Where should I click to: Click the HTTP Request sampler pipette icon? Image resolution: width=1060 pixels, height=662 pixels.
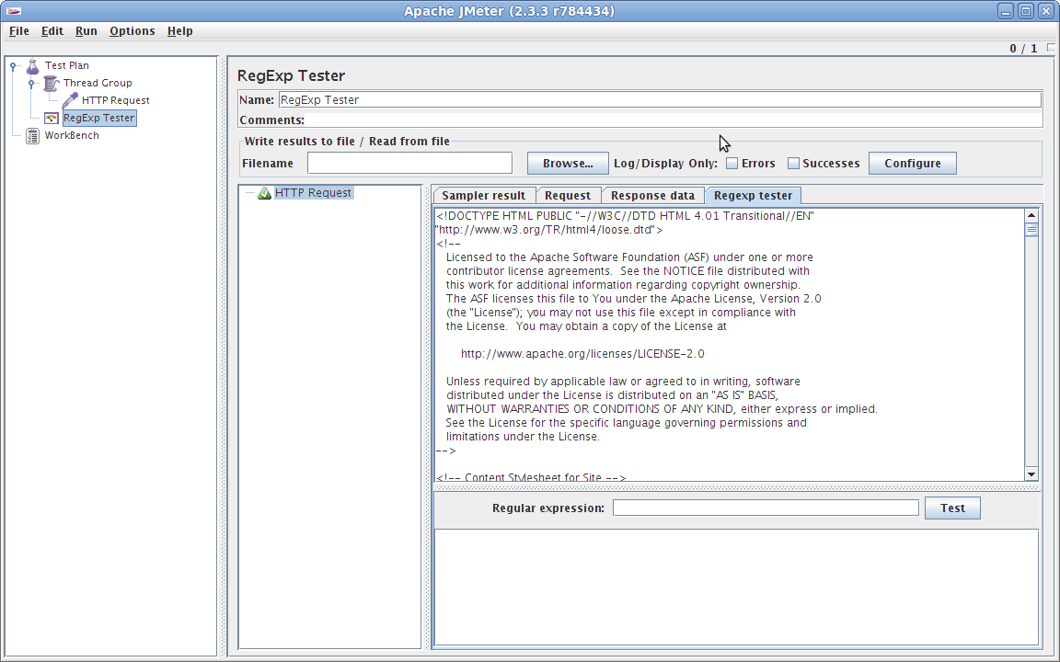coord(70,100)
